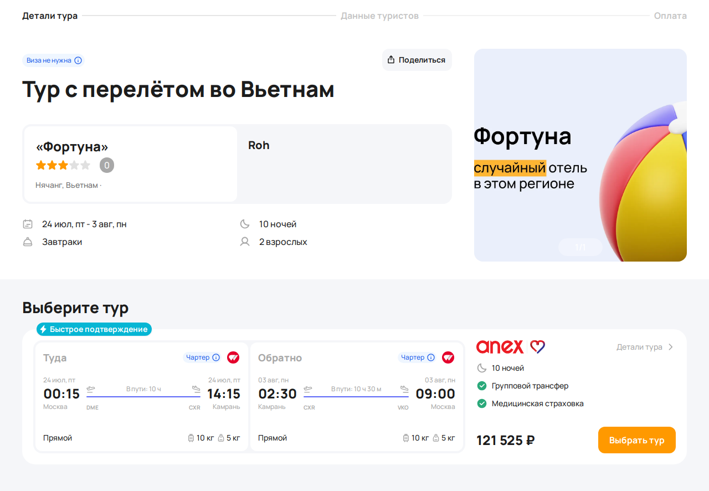Click the Завтраки meal text
The width and height of the screenshot is (709, 491).
[62, 242]
